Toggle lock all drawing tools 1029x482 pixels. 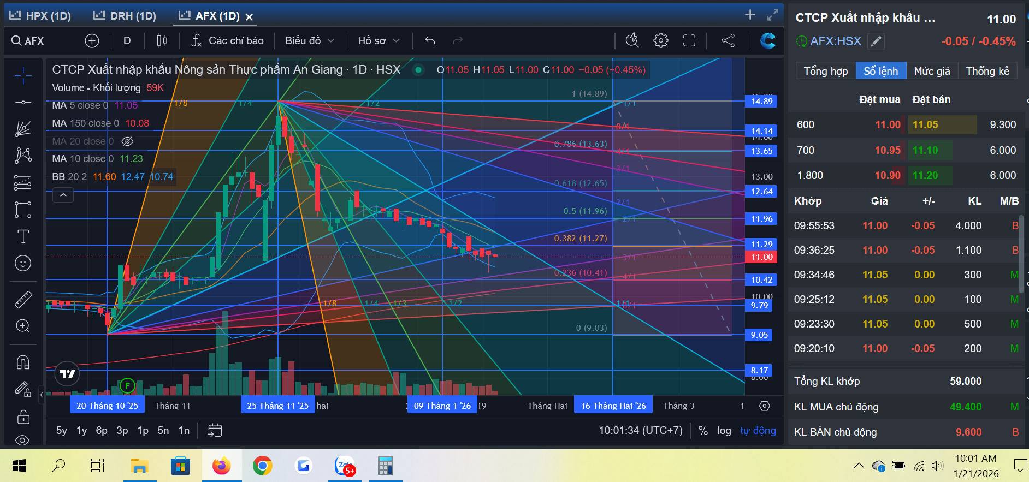23,416
